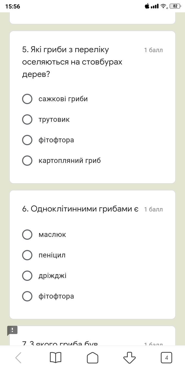Tap the Wi-Fi status icon

pos(163,6)
